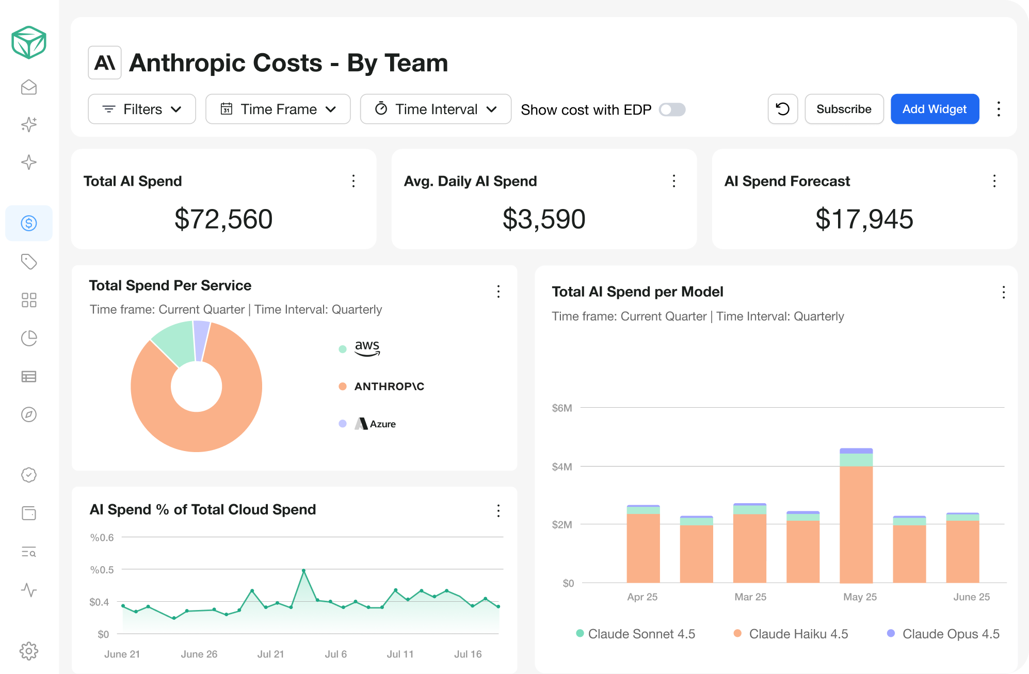Open the compass explore icon

coord(29,414)
